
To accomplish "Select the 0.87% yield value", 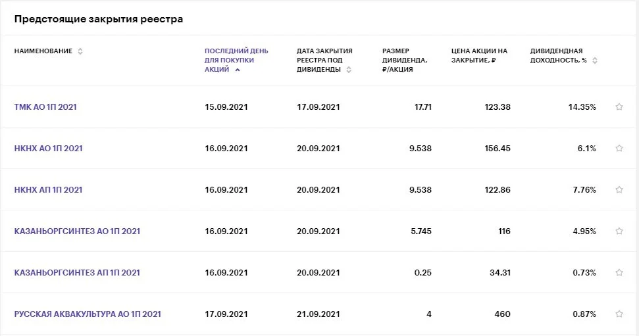I will coord(584,314).
